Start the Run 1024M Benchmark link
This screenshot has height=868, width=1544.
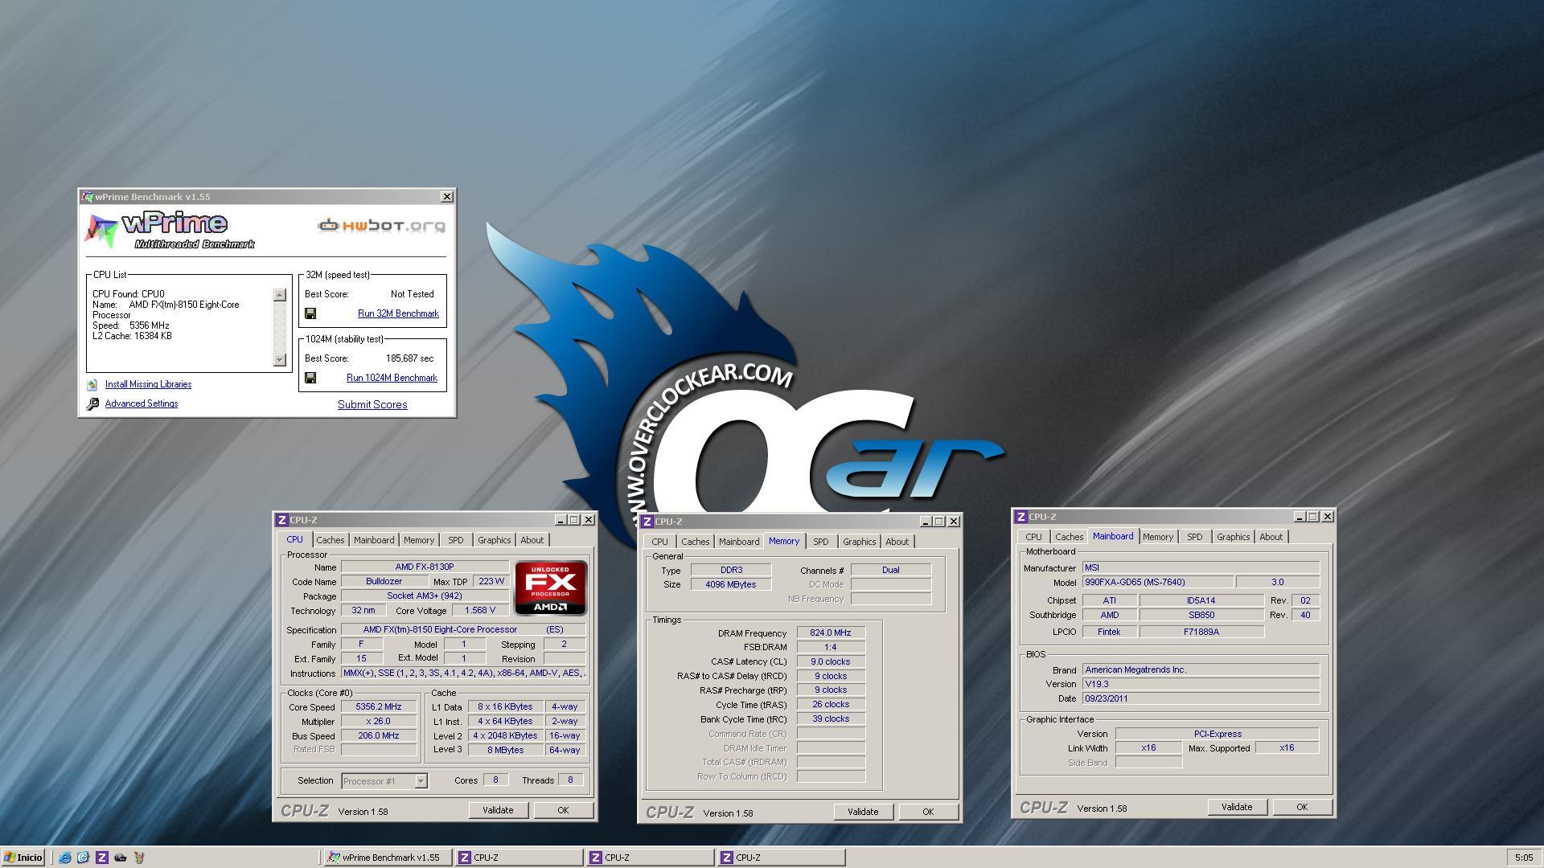tap(392, 378)
